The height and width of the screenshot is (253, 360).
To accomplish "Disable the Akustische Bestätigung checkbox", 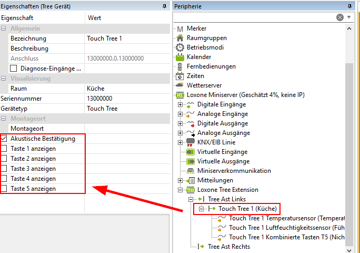I will coord(4,139).
